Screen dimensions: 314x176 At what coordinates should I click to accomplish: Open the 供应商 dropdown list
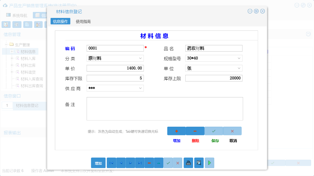pyautogui.click(x=141, y=88)
